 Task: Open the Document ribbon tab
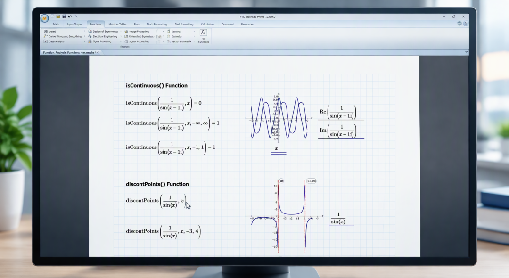pyautogui.click(x=228, y=24)
